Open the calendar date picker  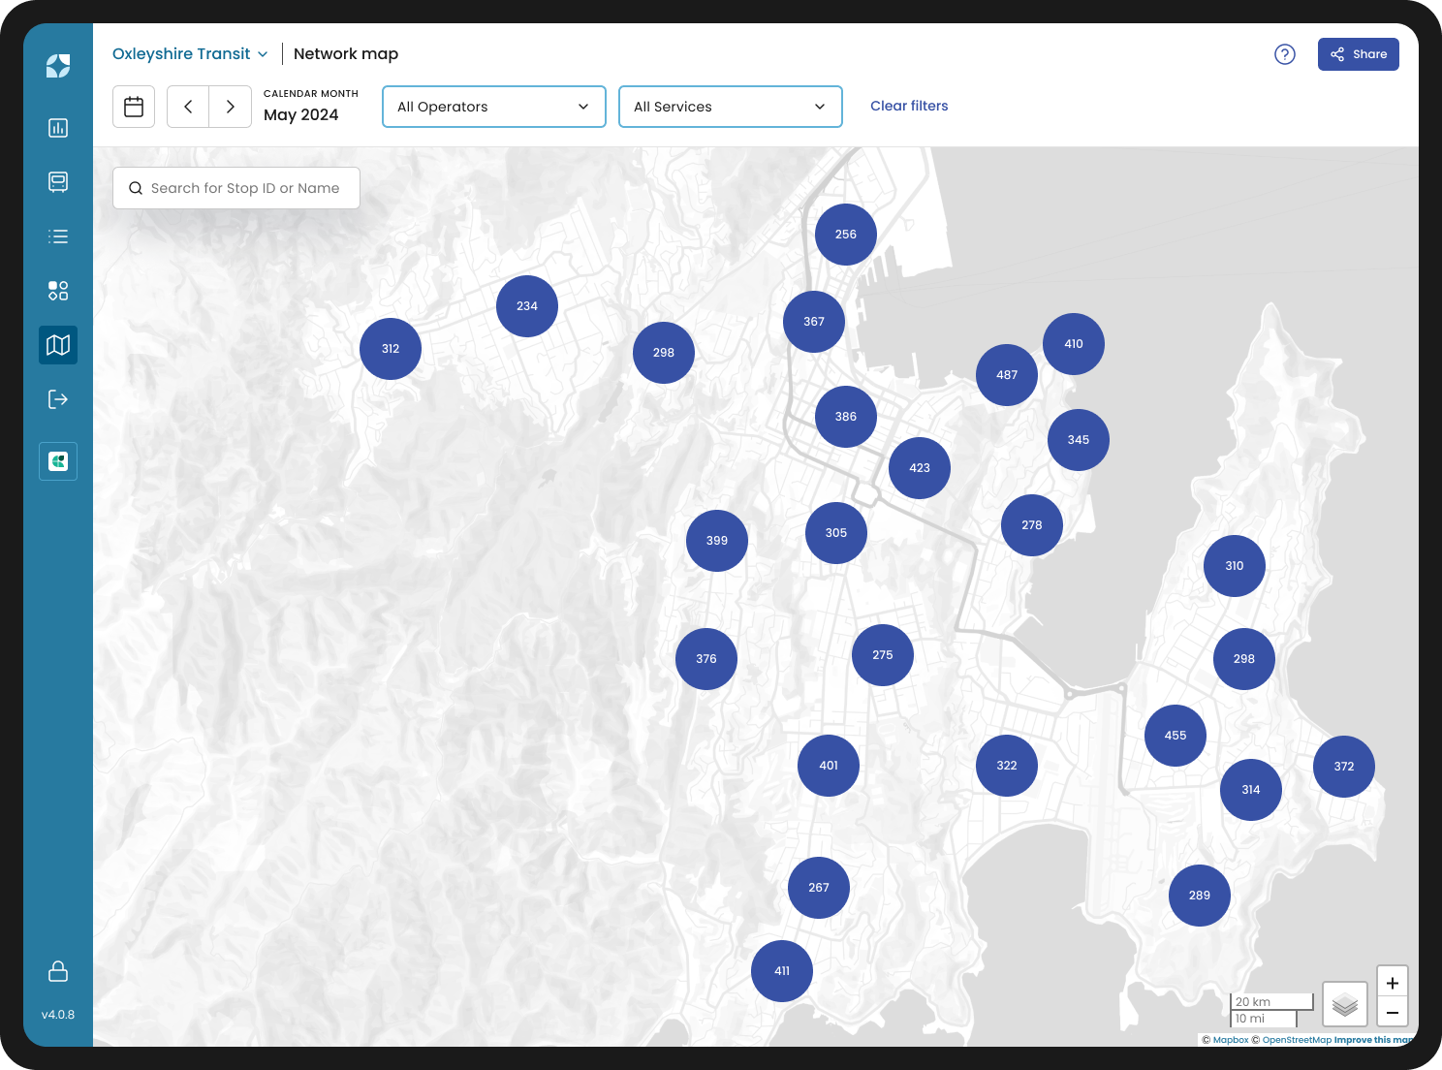click(134, 107)
